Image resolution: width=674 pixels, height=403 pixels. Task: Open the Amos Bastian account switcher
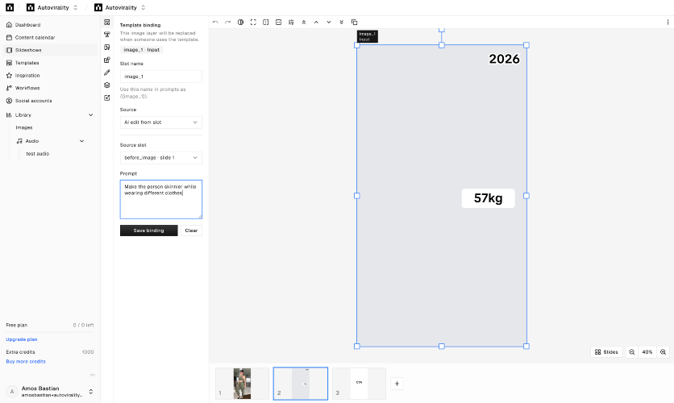(x=50, y=392)
